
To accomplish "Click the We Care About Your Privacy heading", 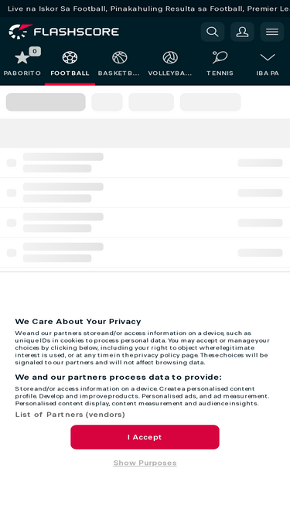I will (78, 322).
